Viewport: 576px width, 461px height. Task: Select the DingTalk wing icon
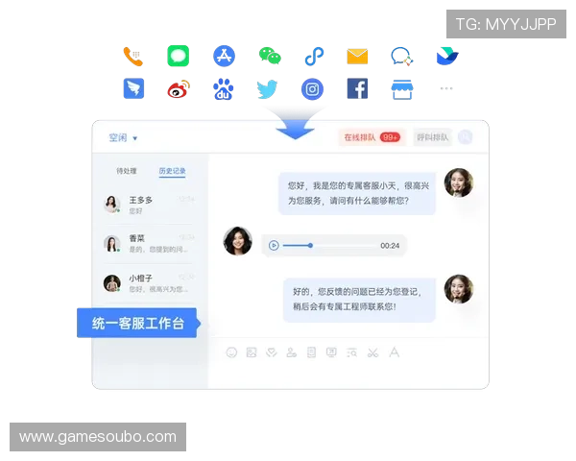pos(133,88)
